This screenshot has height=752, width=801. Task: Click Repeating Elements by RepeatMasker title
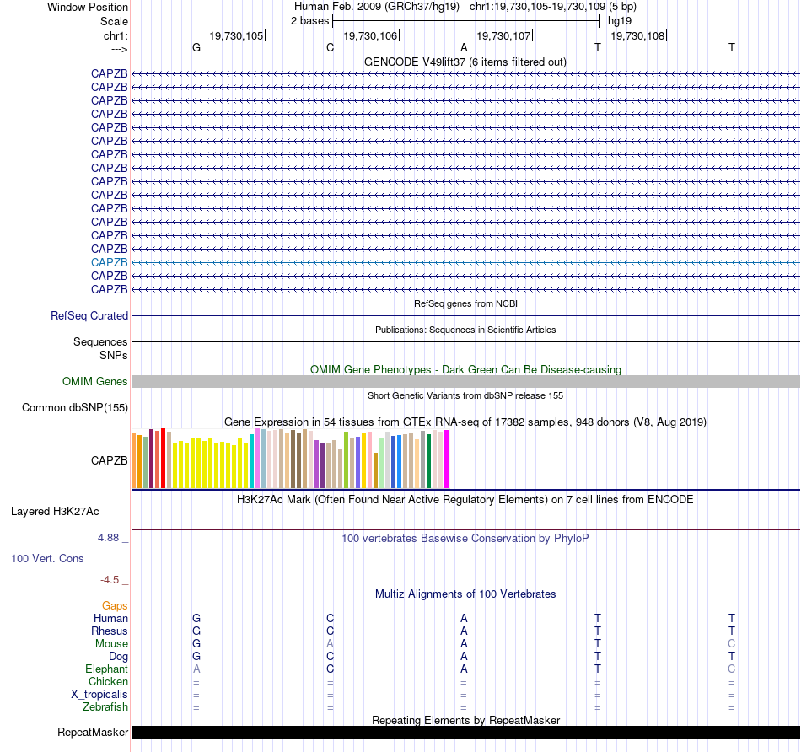pos(466,720)
